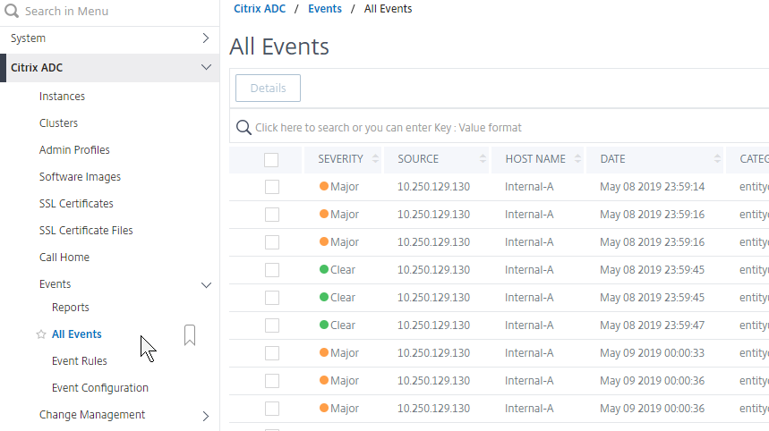Screen dimensions: 769x431
Task: Check the Major event at 23:59:14
Action: pyautogui.click(x=272, y=187)
